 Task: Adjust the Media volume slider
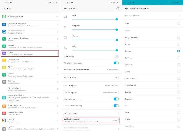(x=95, y=19)
